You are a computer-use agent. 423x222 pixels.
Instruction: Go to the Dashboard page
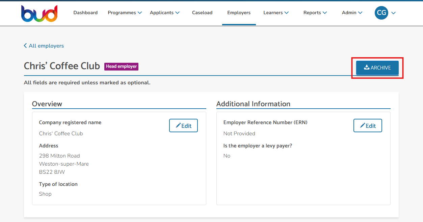pyautogui.click(x=85, y=13)
